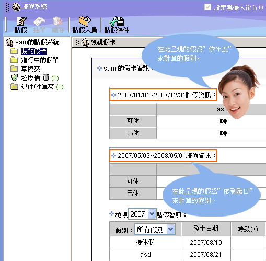This screenshot has width=266, height=261.
Task: Toggle 設定為登入後首頁 checkbox
Action: (x=207, y=7)
